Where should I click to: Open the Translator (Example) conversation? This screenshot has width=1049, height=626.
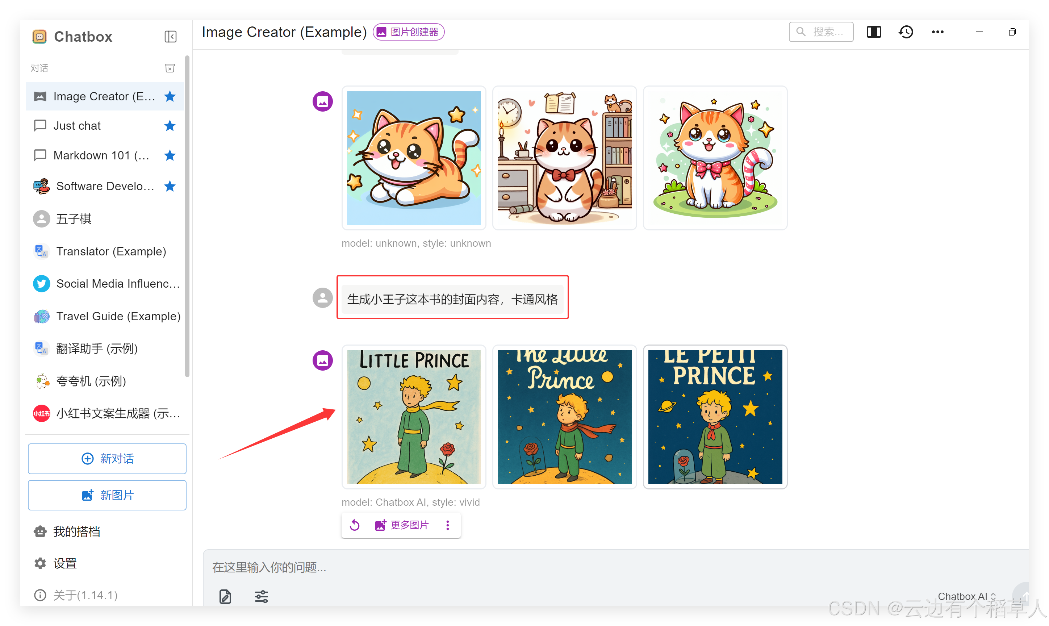(x=105, y=251)
